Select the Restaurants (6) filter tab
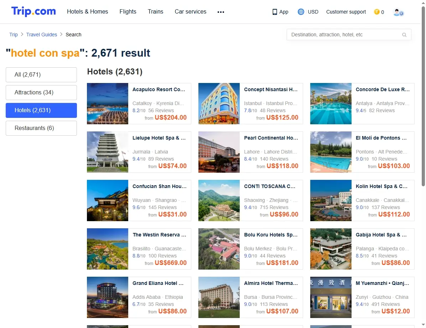The width and height of the screenshot is (426, 328). (x=41, y=128)
